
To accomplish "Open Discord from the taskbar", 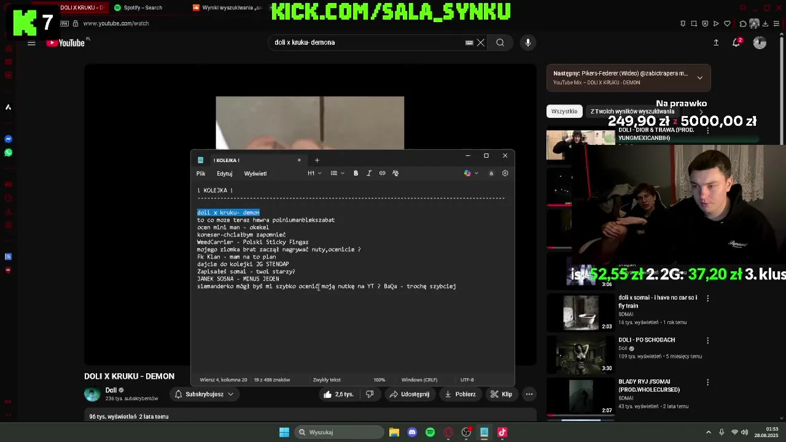I will click(x=412, y=432).
